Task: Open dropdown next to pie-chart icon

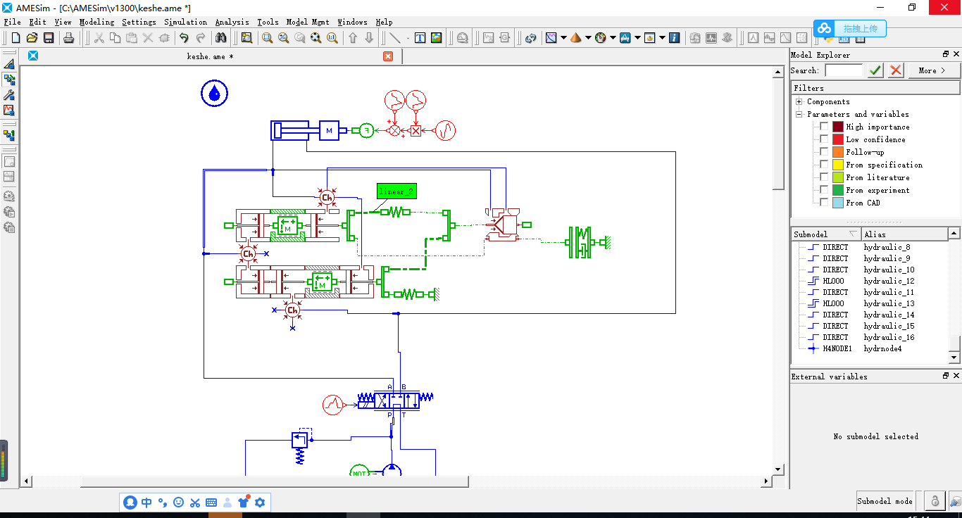Action: pyautogui.click(x=662, y=38)
